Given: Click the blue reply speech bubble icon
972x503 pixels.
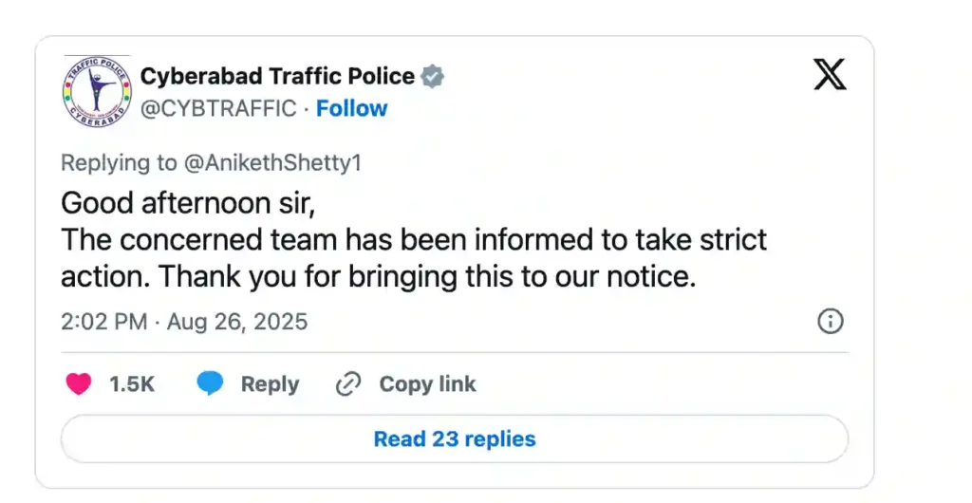Looking at the screenshot, I should pyautogui.click(x=210, y=384).
